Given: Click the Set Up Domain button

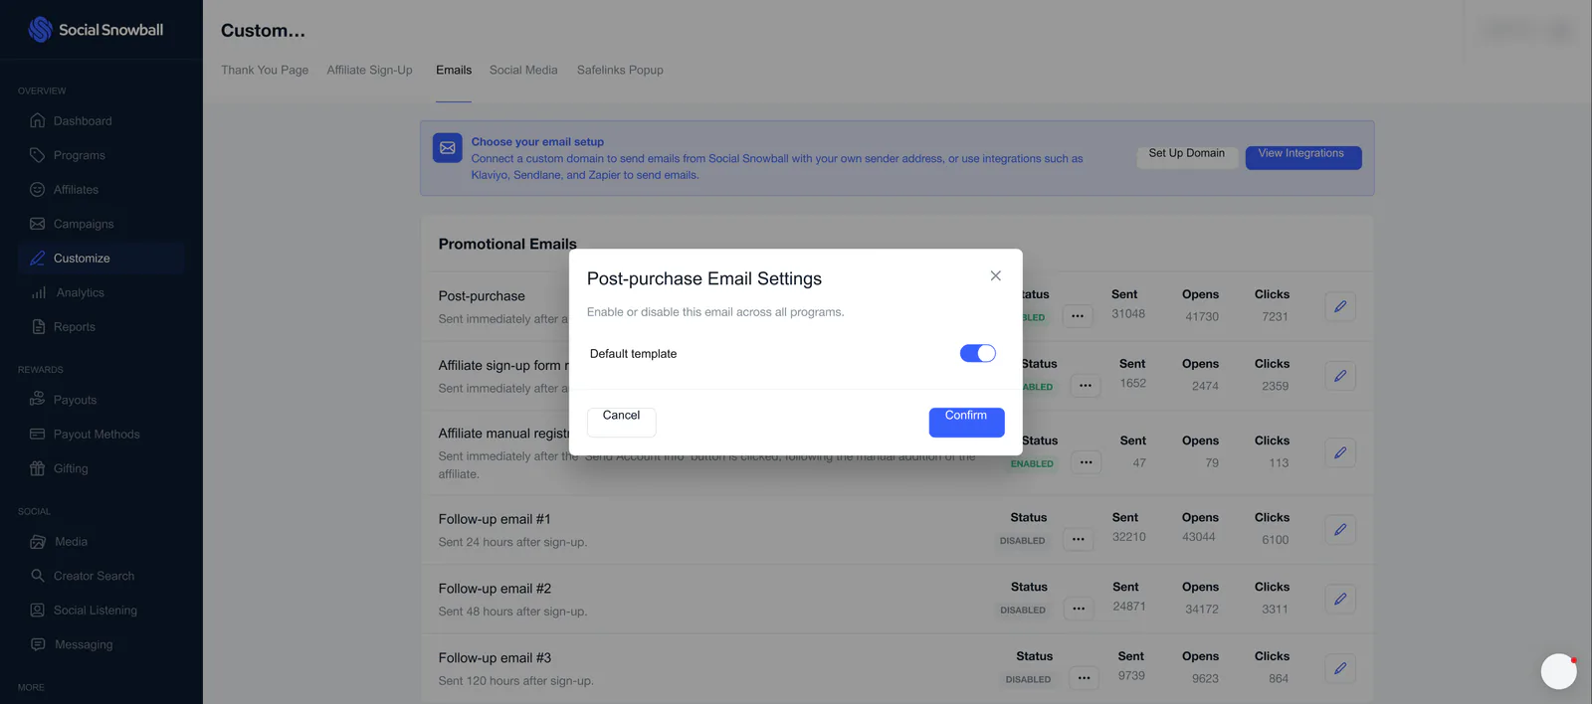Looking at the screenshot, I should (x=1187, y=157).
